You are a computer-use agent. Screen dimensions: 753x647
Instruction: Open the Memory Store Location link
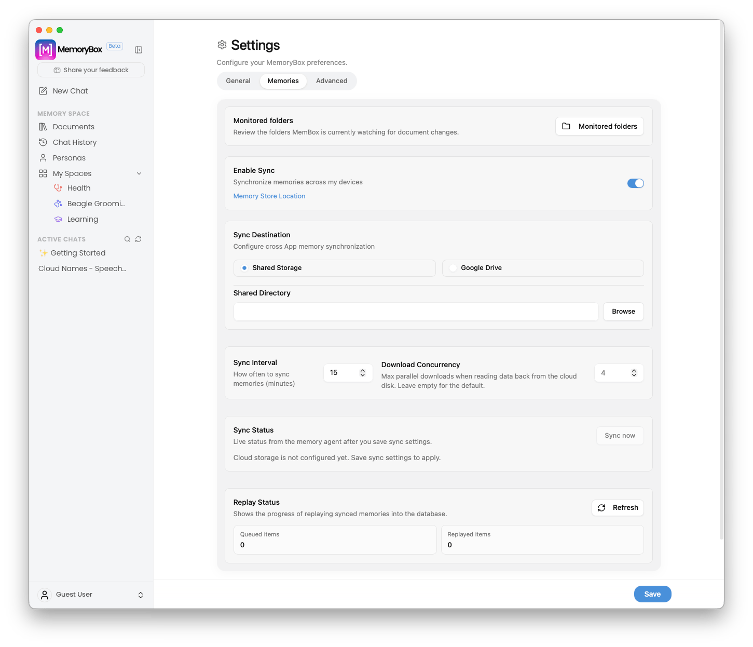click(x=269, y=196)
